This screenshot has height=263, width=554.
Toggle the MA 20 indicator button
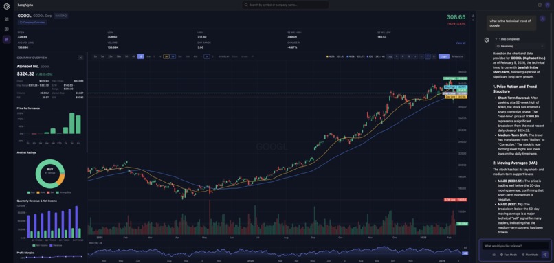tap(166, 56)
